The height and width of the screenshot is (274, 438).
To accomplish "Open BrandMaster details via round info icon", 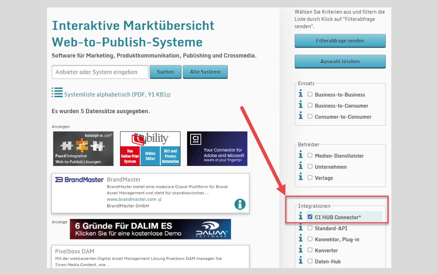I will (x=240, y=204).
